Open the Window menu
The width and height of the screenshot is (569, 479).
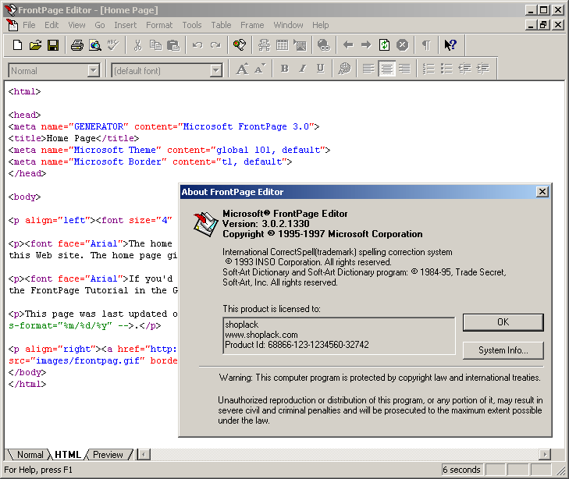288,25
